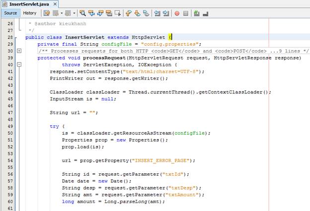This screenshot has width=310, height=211.
Task: Toggle bookmark on current line
Action: tap(146, 13)
